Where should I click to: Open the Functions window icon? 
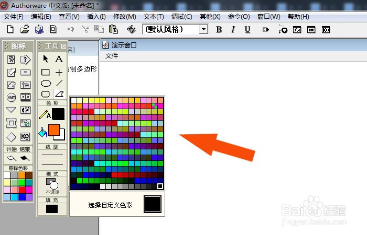click(x=297, y=30)
